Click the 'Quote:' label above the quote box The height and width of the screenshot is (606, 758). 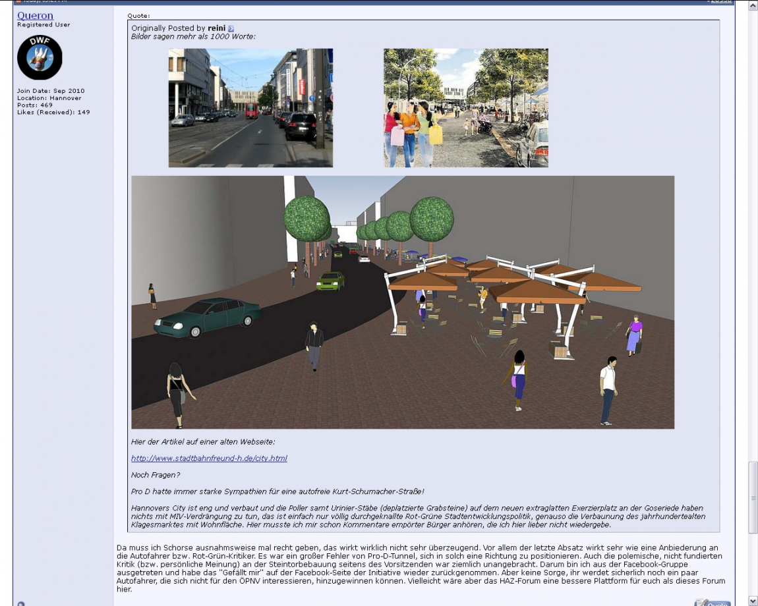138,16
